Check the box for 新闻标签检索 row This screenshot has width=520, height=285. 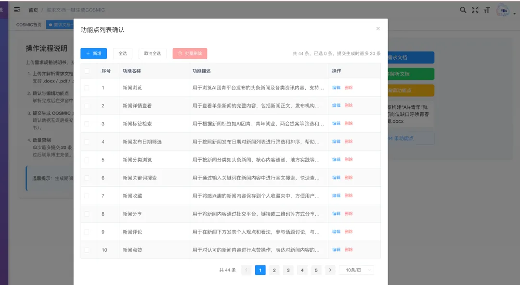(87, 123)
